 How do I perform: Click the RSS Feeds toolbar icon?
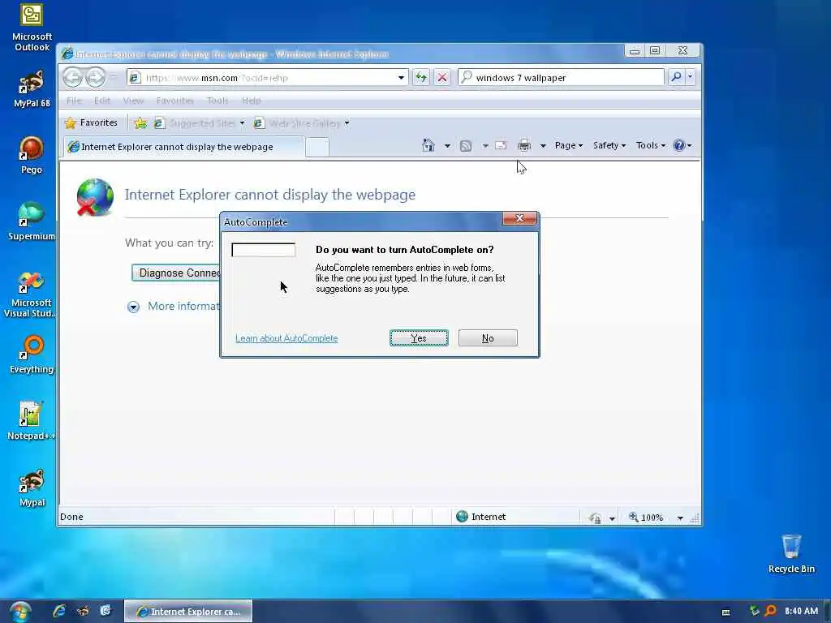[x=466, y=146]
